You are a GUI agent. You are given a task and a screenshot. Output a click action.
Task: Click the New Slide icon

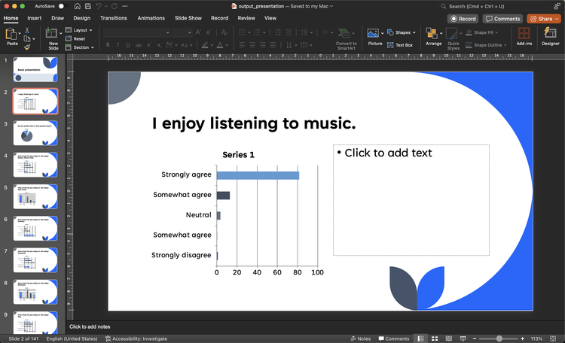(x=51, y=33)
